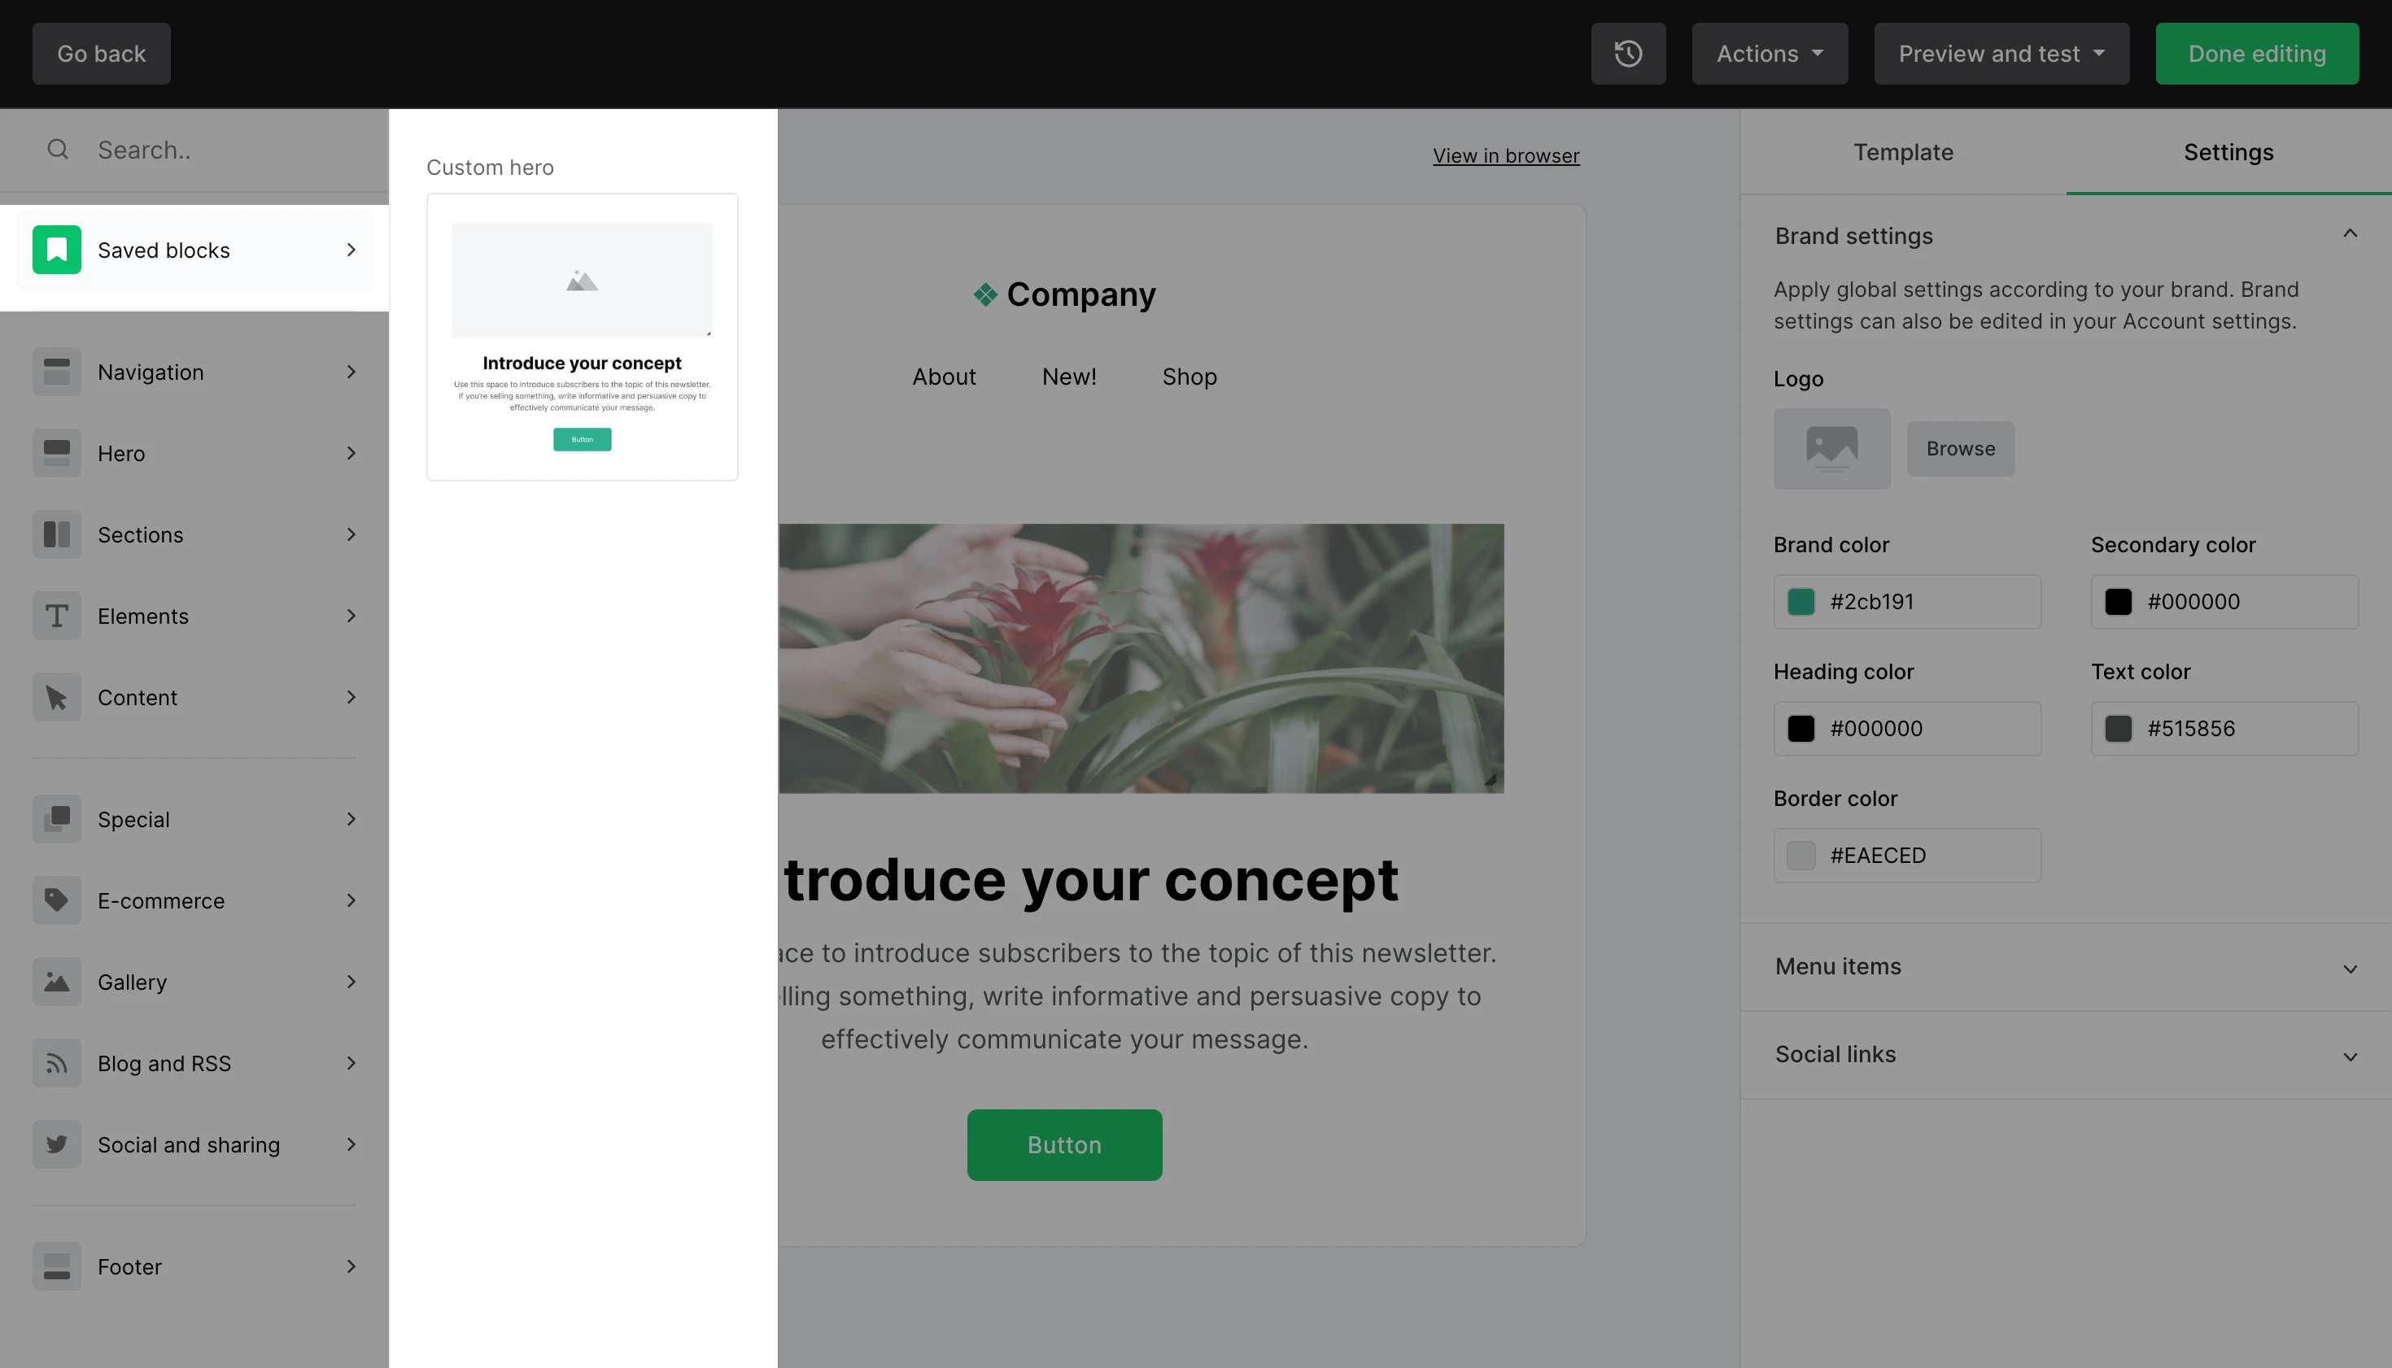Click the Elements text icon
This screenshot has height=1368, width=2392.
coord(56,616)
